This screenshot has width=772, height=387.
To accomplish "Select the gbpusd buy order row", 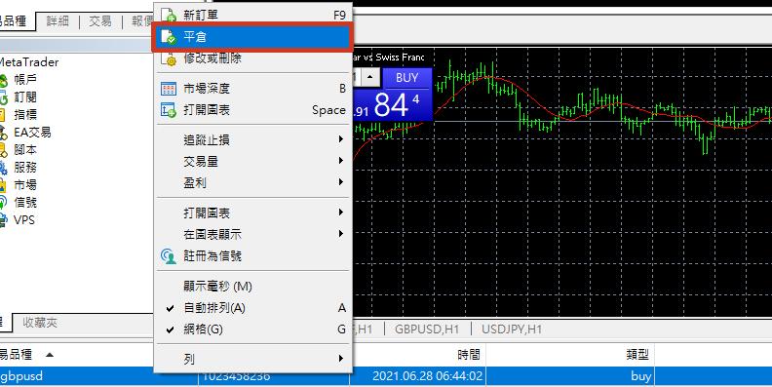I will [386, 376].
